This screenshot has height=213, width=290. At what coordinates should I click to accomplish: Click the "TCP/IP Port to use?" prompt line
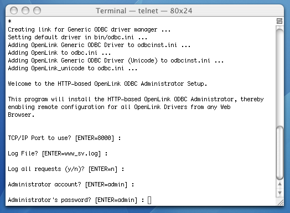pyautogui.click(x=64, y=138)
